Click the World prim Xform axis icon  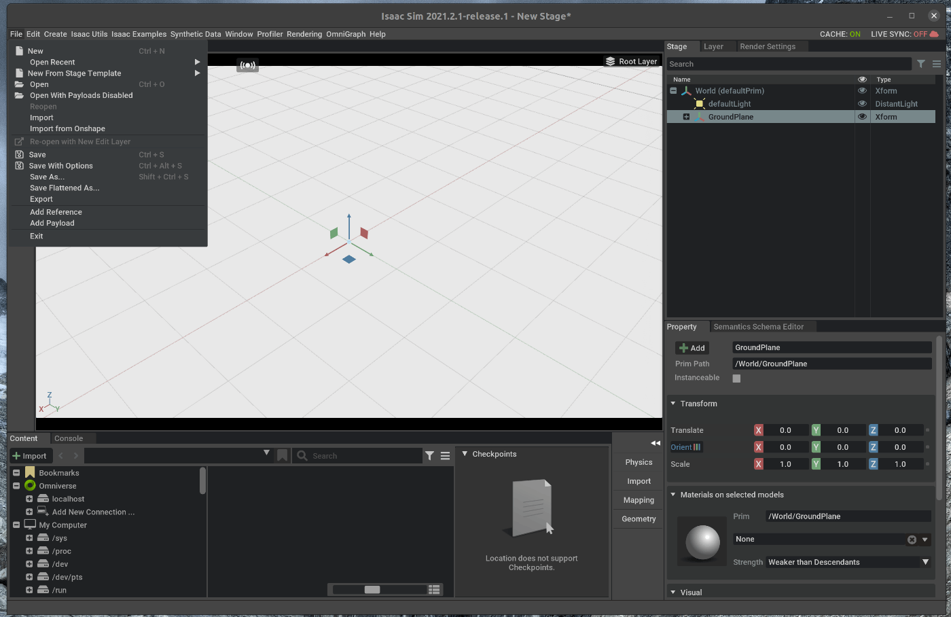[x=686, y=90]
